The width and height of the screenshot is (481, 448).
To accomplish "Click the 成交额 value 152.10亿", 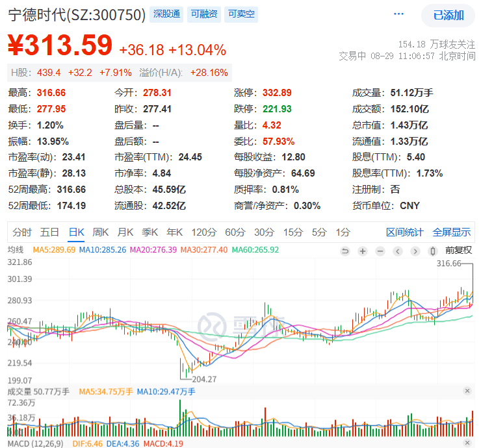I will (409, 109).
